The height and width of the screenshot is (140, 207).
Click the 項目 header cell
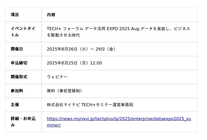pos(15,15)
